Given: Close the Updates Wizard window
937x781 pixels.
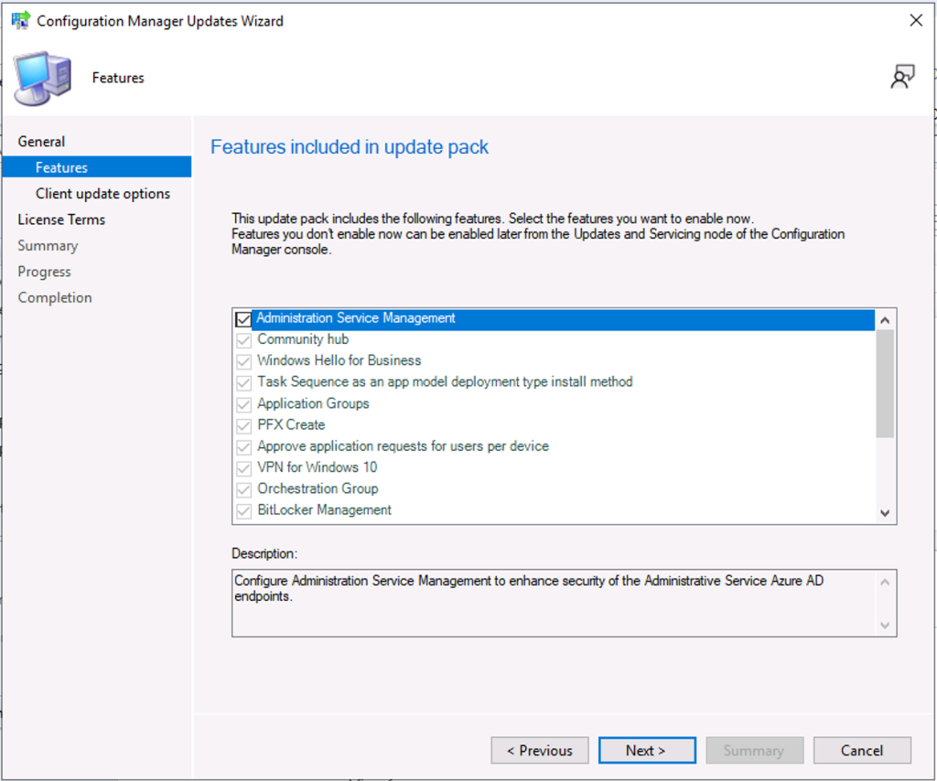Looking at the screenshot, I should (x=915, y=20).
